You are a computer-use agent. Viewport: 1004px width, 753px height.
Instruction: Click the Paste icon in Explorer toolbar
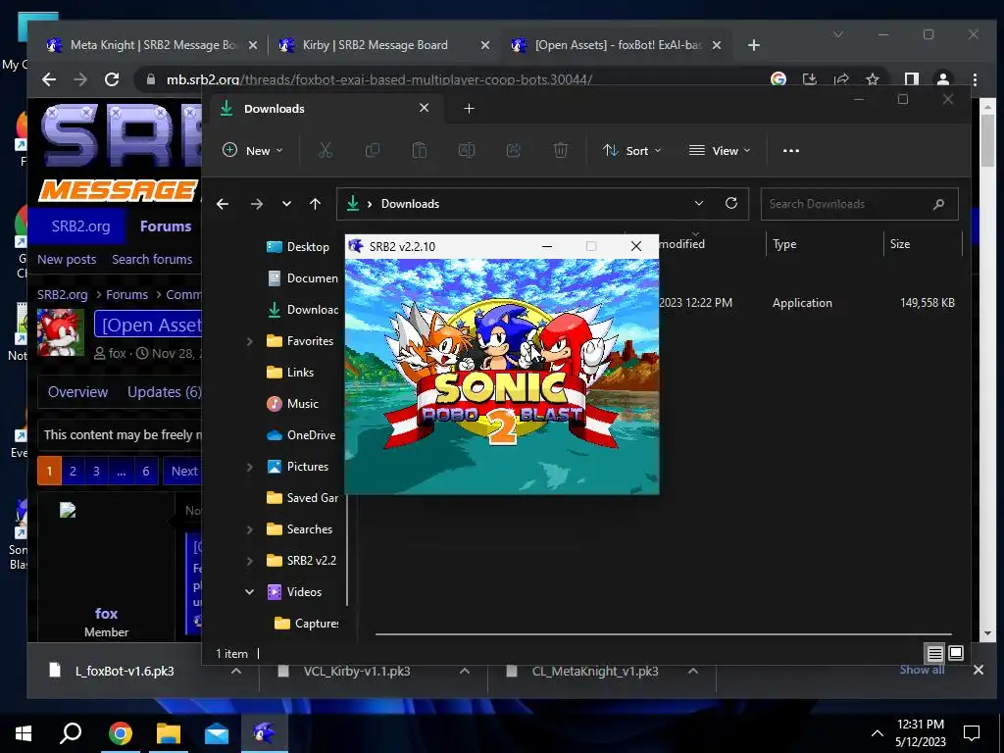click(420, 150)
